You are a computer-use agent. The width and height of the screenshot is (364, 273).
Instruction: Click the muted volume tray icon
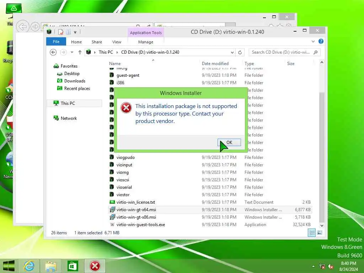click(x=331, y=267)
